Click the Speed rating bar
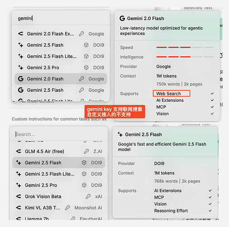Screen dimensions: 229x227 pos(185,47)
